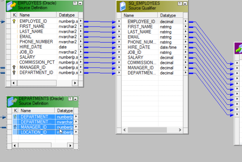Click the K. key column header in EMPLOYEES
This screenshot has width=242, height=162.
click(x=14, y=15)
